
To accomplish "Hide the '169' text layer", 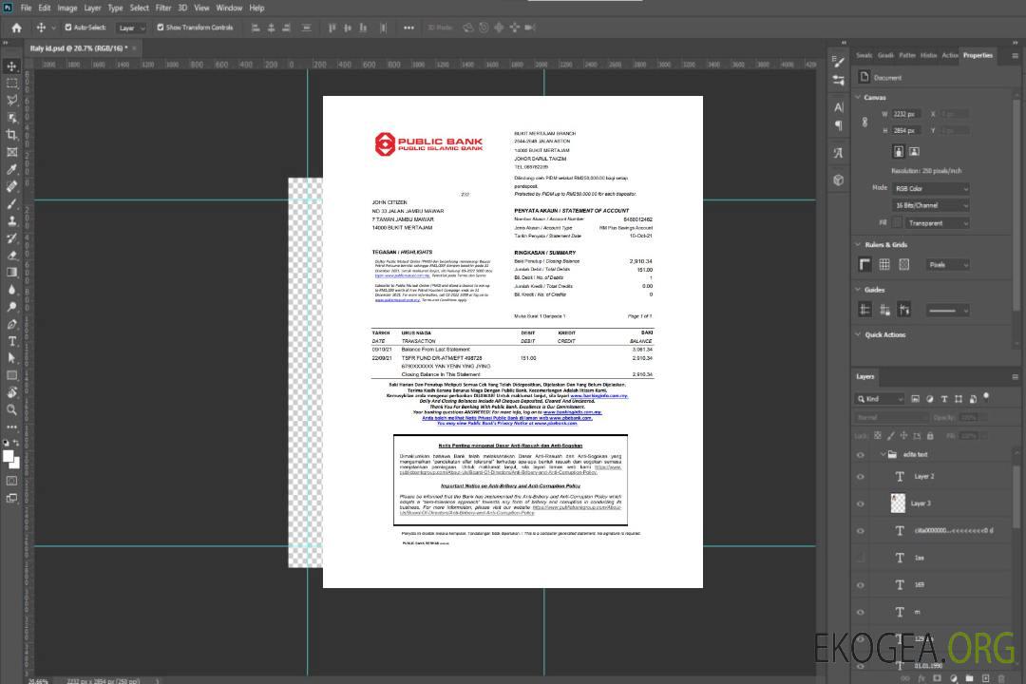I will tap(861, 585).
